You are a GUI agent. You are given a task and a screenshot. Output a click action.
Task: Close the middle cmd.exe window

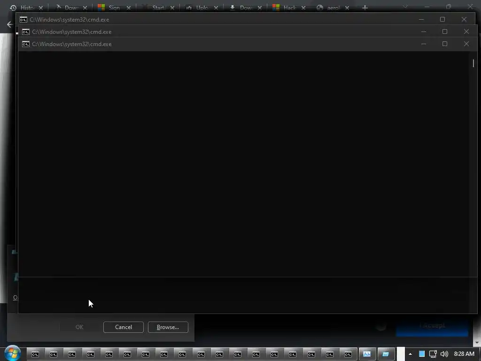point(466,31)
